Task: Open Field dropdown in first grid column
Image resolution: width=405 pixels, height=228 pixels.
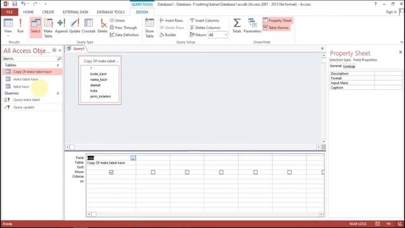Action: (133, 158)
